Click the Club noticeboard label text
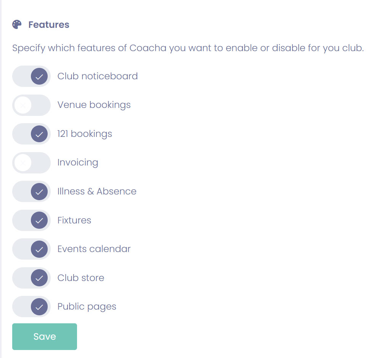Image resolution: width=384 pixels, height=358 pixels. 97,76
